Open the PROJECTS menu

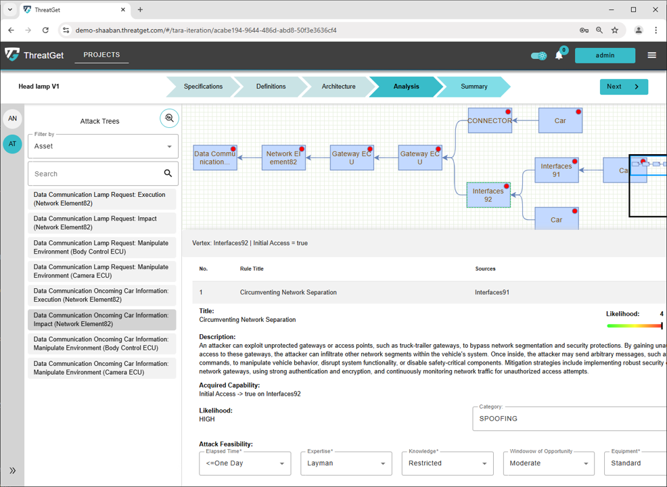tap(101, 55)
